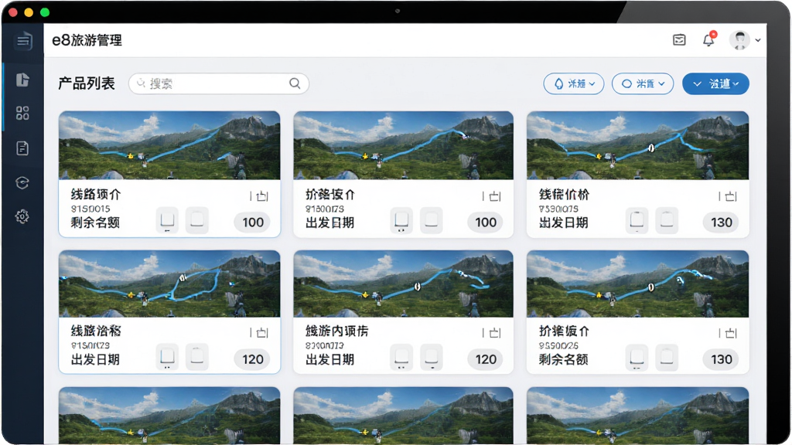Open the thumbnail showing a looped route
Image resolution: width=792 pixels, height=445 pixels.
169,284
